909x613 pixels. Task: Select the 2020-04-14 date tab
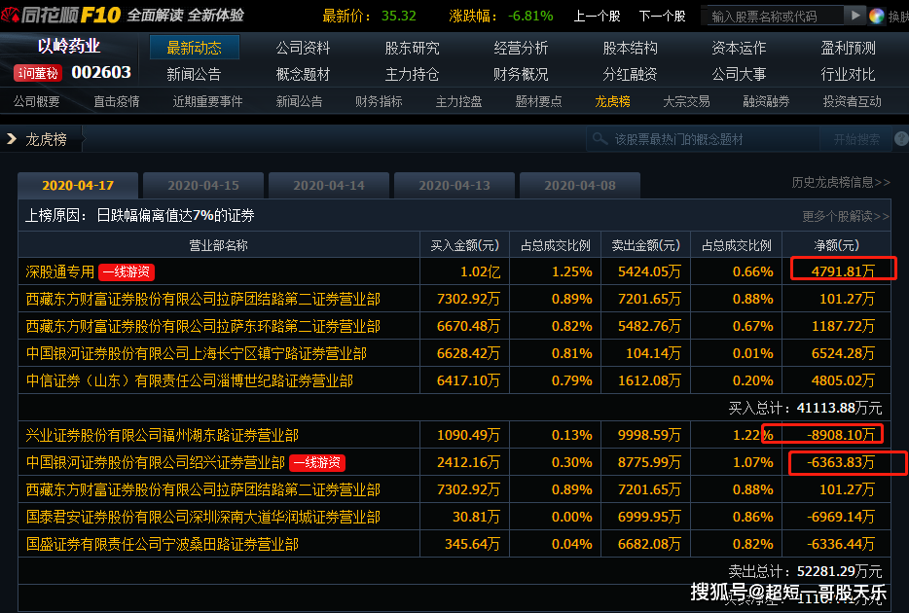click(x=329, y=186)
